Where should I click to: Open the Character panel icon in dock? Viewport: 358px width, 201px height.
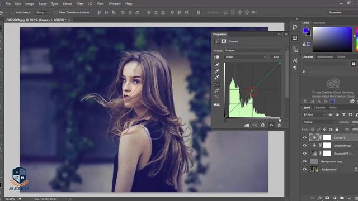(295, 60)
